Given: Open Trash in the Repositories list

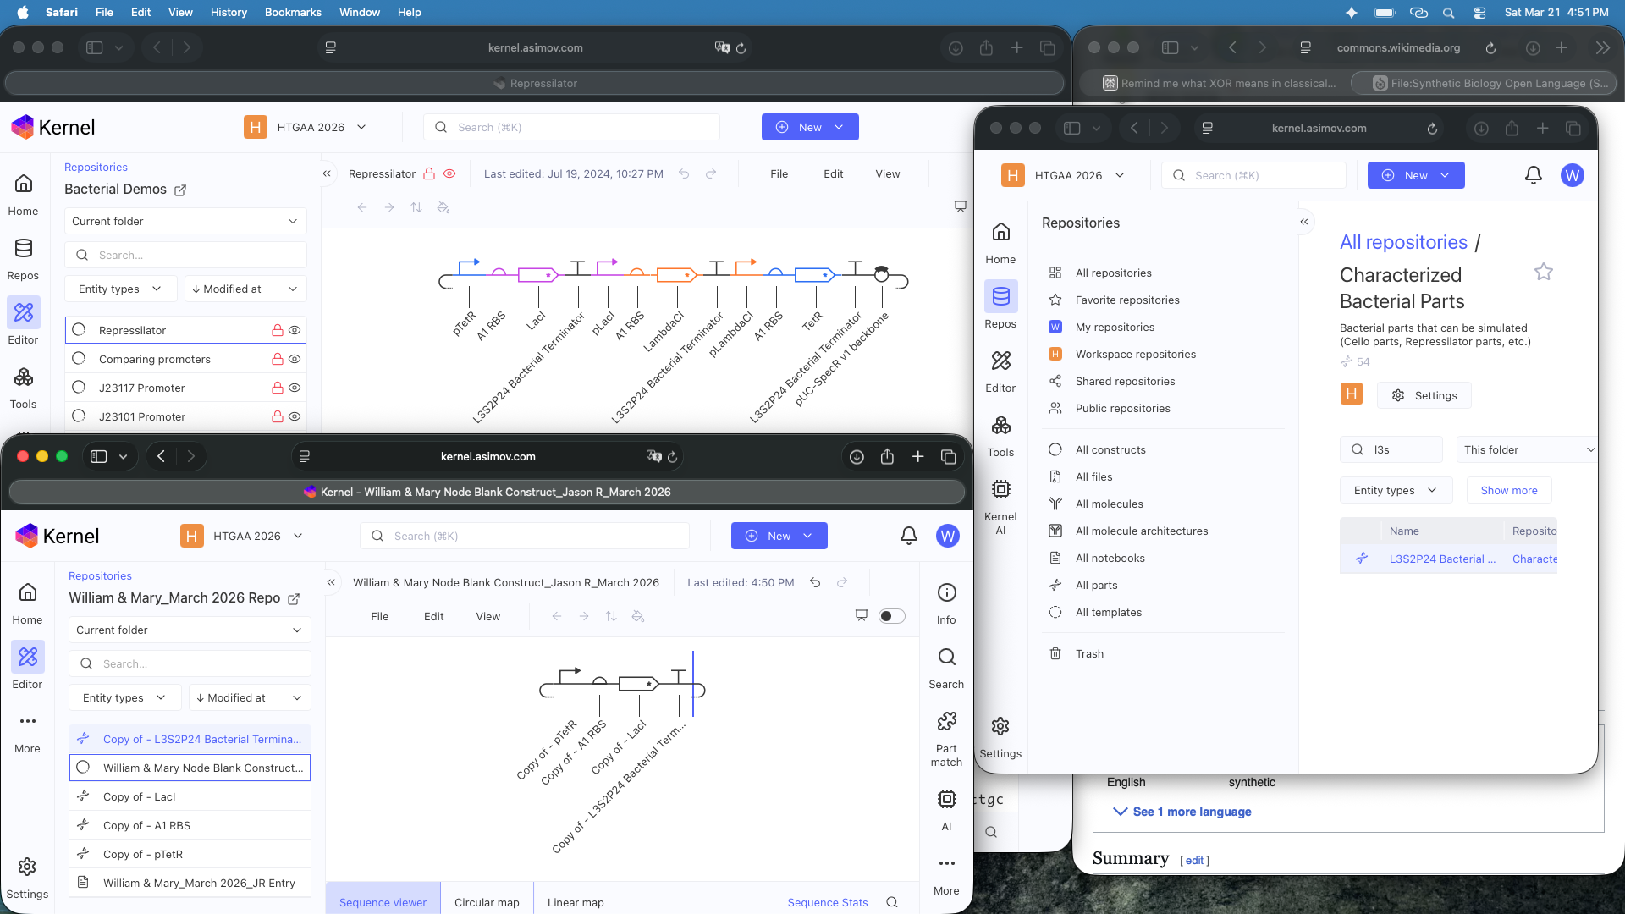Looking at the screenshot, I should tap(1089, 653).
